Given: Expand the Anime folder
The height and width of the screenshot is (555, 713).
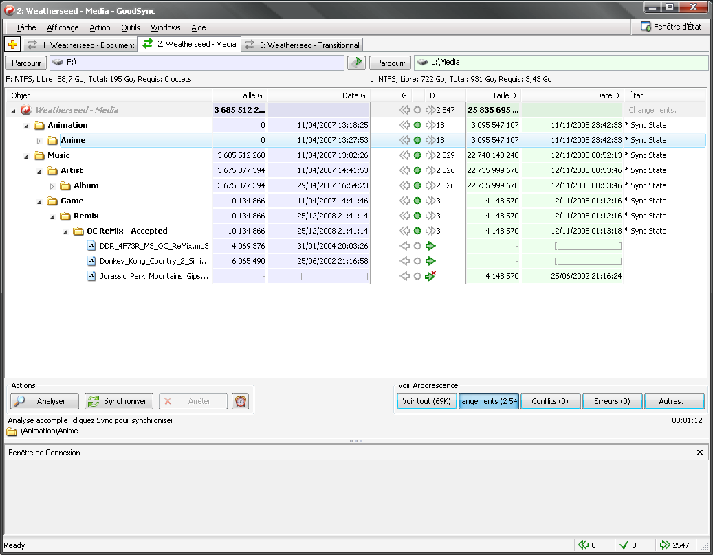Looking at the screenshot, I should [x=39, y=141].
